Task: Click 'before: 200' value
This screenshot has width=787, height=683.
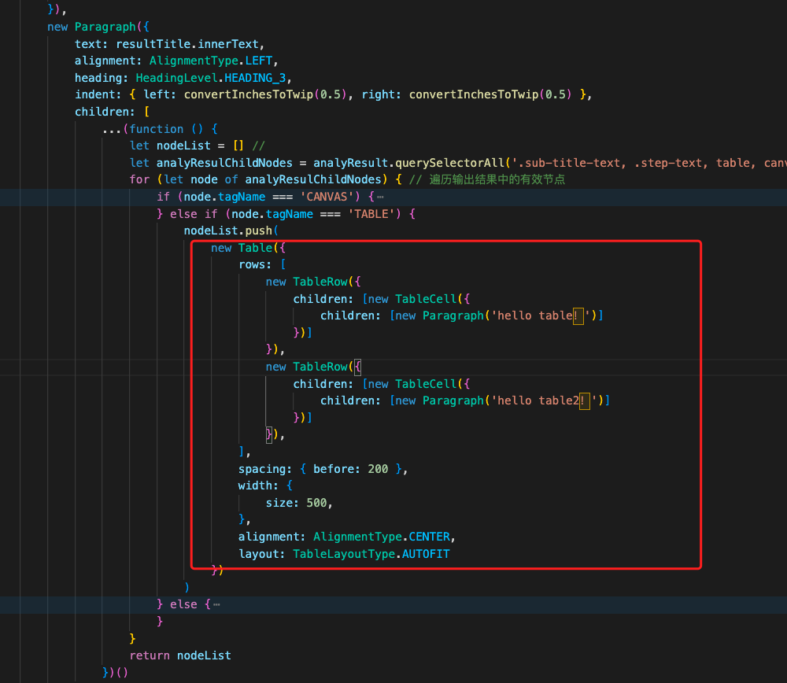Action: [350, 469]
